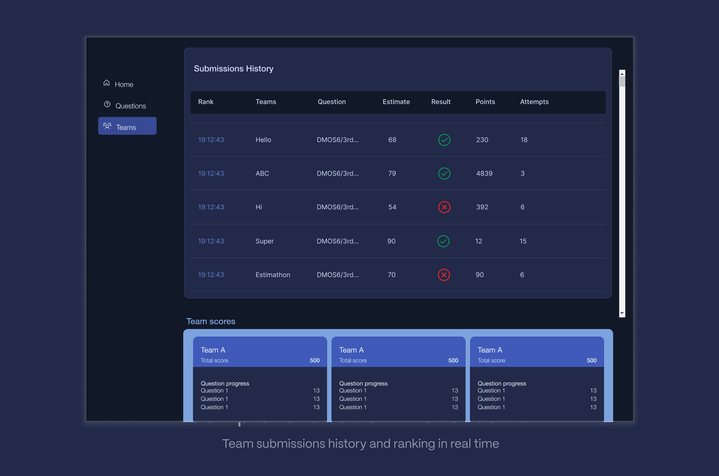Click the Estimate column header

click(x=396, y=102)
